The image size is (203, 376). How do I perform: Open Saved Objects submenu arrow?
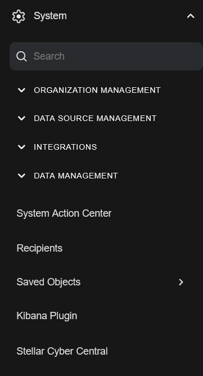pos(181,282)
